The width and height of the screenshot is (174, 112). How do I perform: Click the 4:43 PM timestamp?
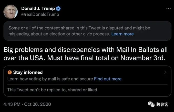pos(12,104)
